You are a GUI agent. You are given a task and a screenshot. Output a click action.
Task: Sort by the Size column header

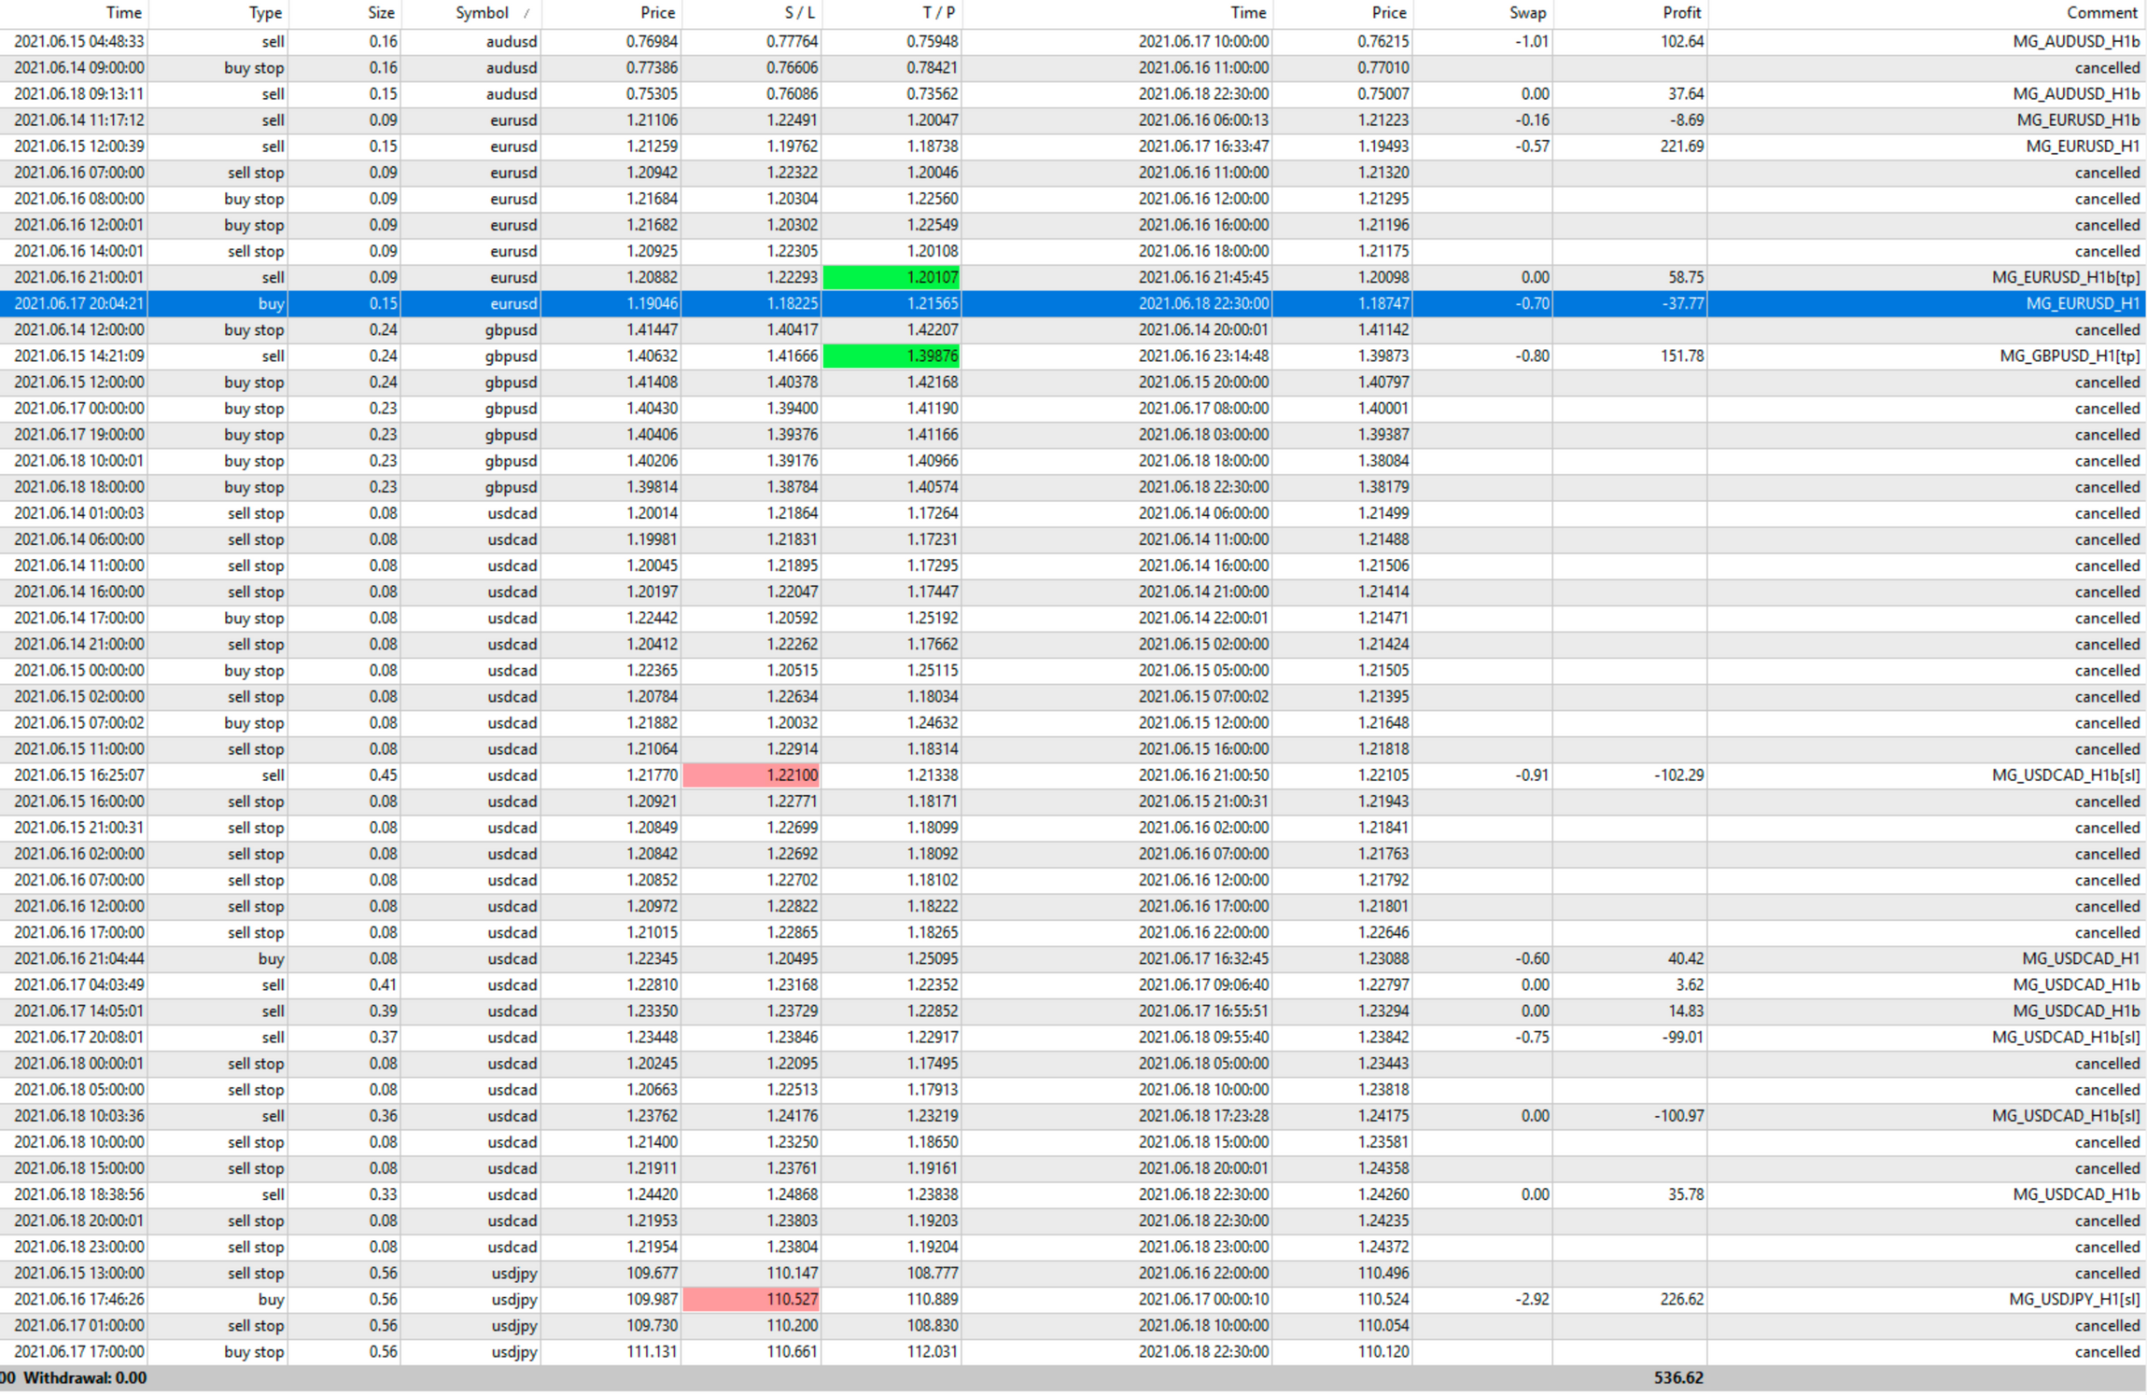coord(380,13)
